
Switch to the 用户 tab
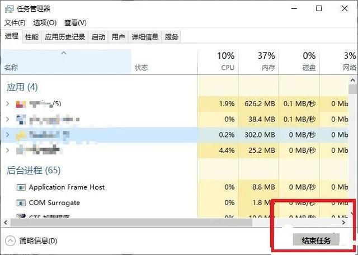pos(118,37)
